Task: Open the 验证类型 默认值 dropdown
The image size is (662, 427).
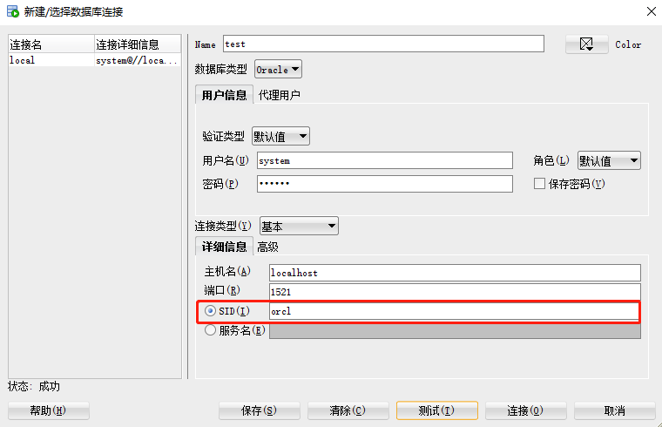Action: click(280, 136)
